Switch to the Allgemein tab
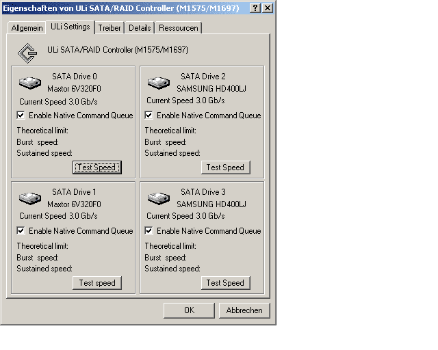The height and width of the screenshot is (350, 438). click(x=27, y=28)
